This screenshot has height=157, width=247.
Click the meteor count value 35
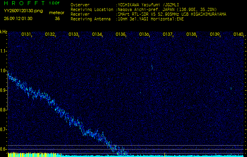pyautogui.click(x=57, y=18)
